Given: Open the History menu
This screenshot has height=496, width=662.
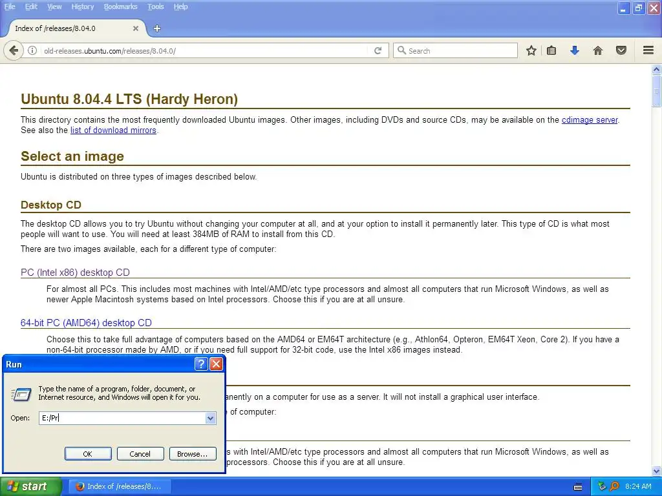Looking at the screenshot, I should (82, 6).
